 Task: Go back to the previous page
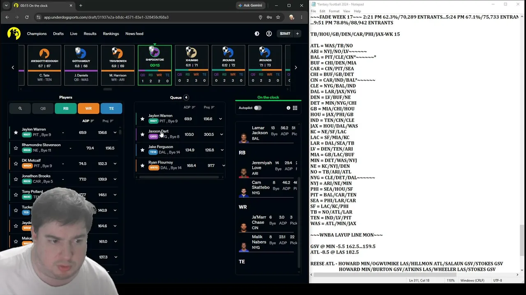click(x=7, y=17)
